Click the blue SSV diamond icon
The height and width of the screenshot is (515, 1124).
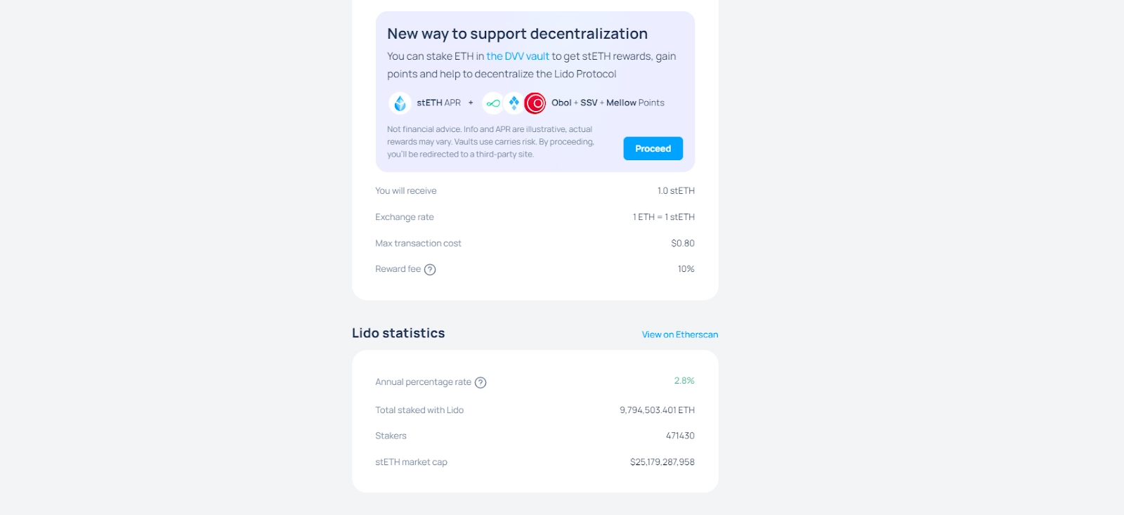click(x=514, y=103)
